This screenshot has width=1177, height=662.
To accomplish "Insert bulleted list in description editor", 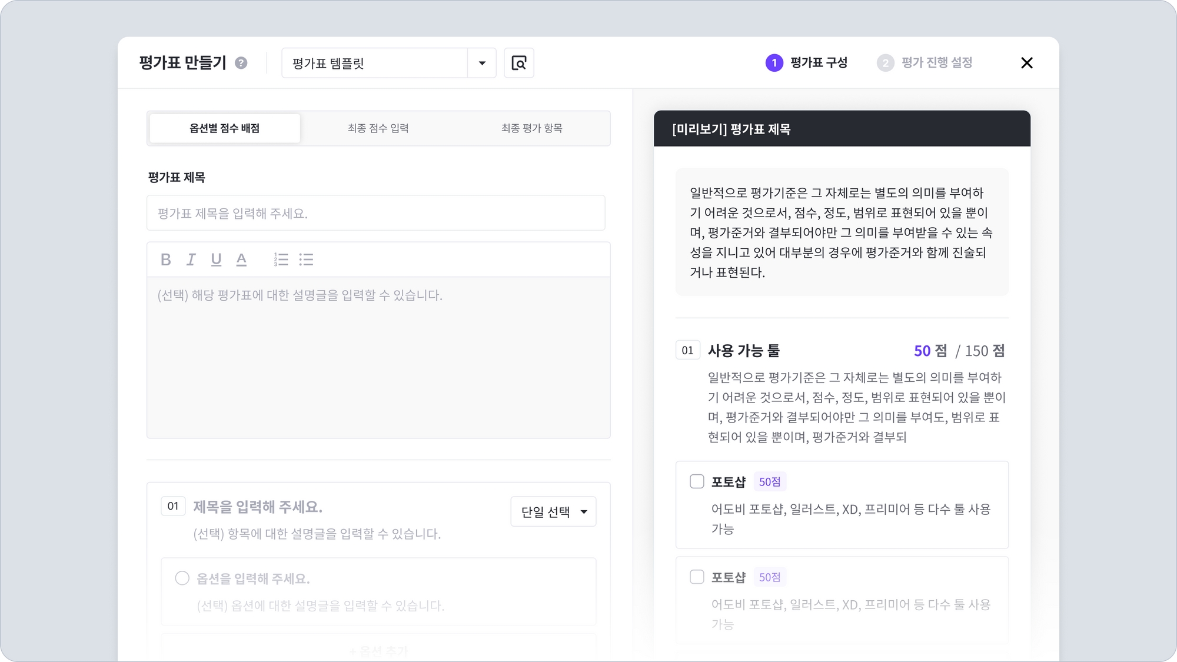I will pos(306,260).
